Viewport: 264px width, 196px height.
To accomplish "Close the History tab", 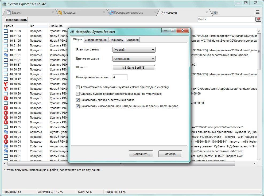I will click(x=207, y=12).
